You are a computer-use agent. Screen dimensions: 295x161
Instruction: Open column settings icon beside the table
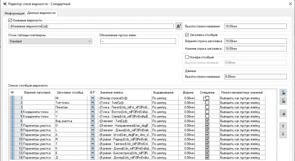click(x=284, y=114)
